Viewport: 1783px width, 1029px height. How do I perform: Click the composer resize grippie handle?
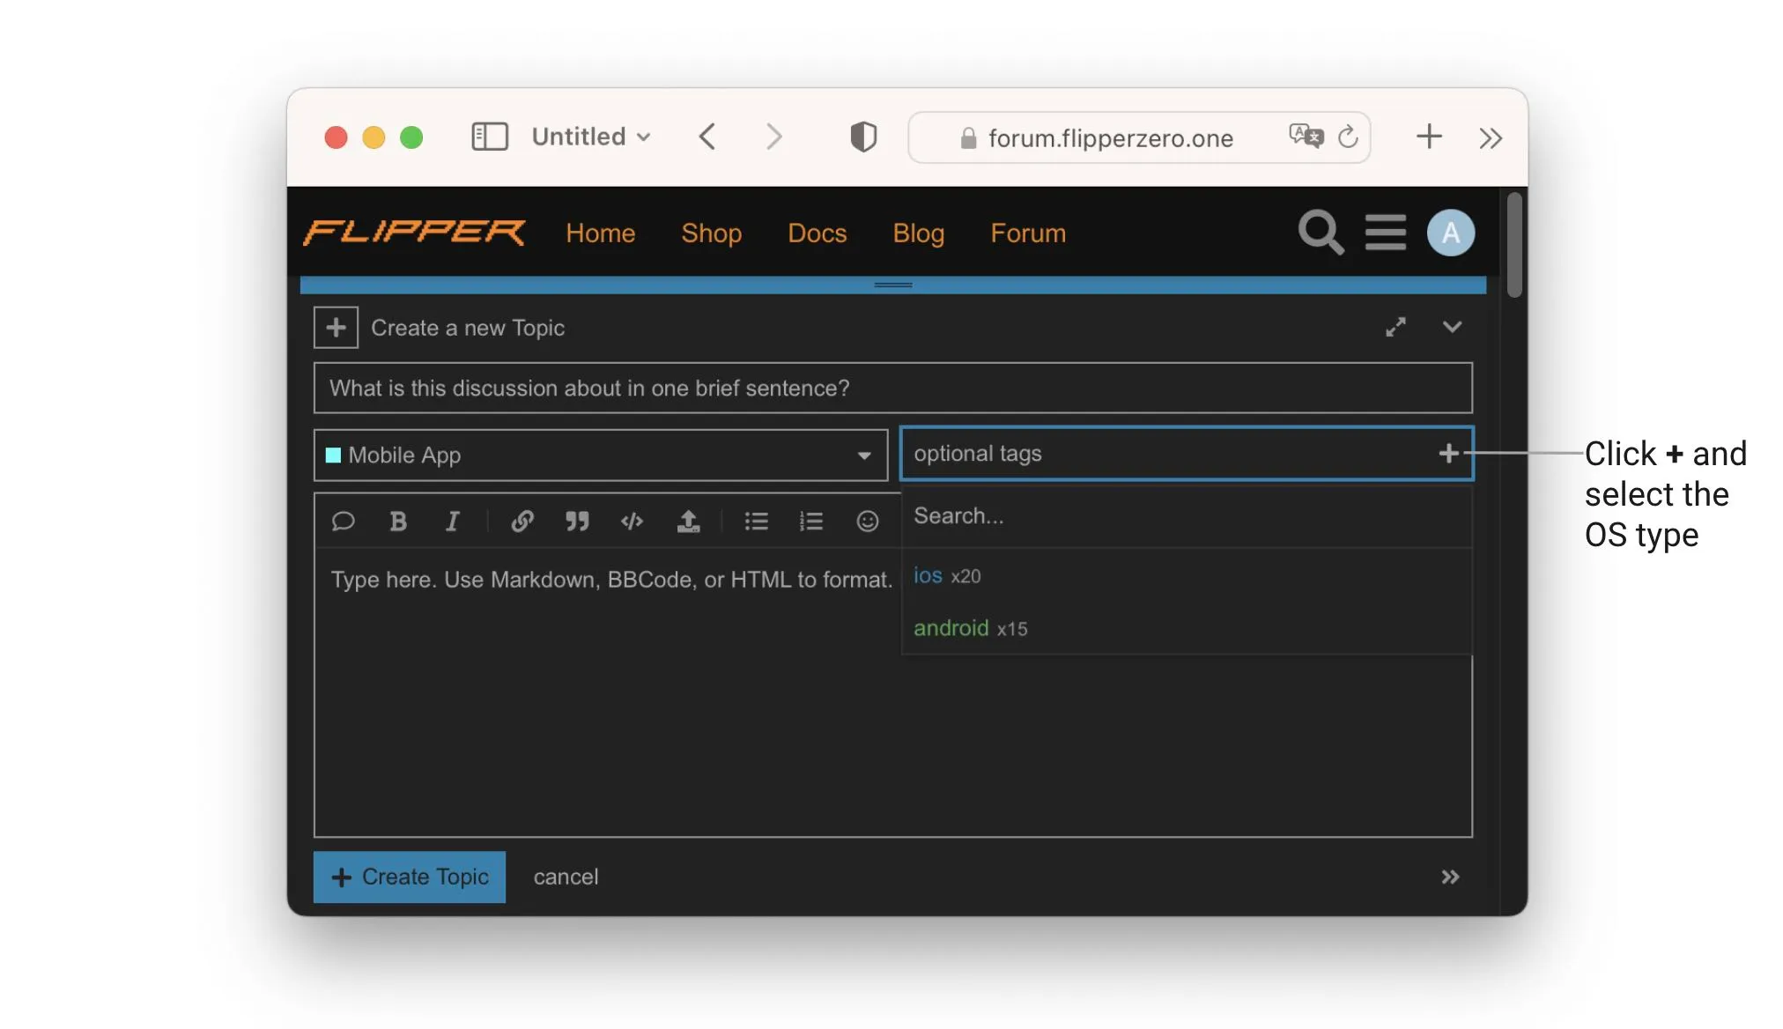893,285
